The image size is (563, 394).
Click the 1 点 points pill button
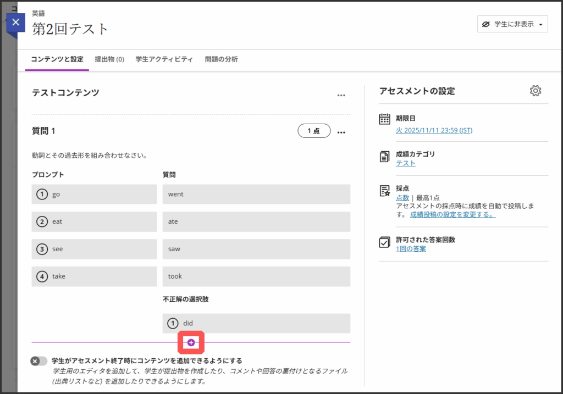(x=314, y=131)
